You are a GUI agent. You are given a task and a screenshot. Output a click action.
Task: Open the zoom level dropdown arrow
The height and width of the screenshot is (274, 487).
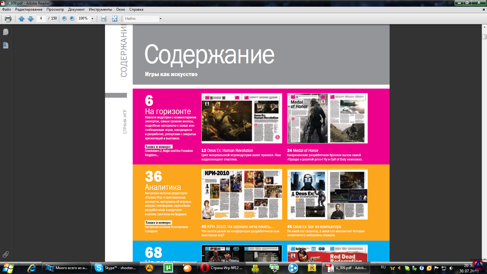93,19
